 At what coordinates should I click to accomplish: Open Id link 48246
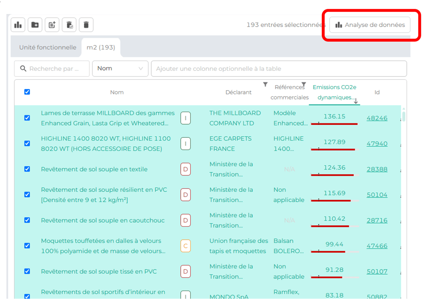377,118
